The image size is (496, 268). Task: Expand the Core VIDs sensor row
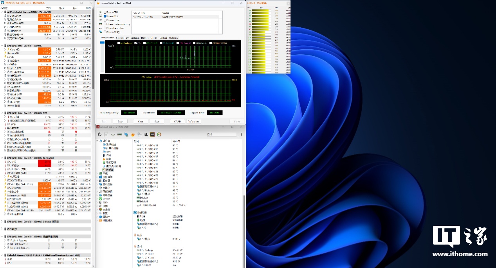5,50
